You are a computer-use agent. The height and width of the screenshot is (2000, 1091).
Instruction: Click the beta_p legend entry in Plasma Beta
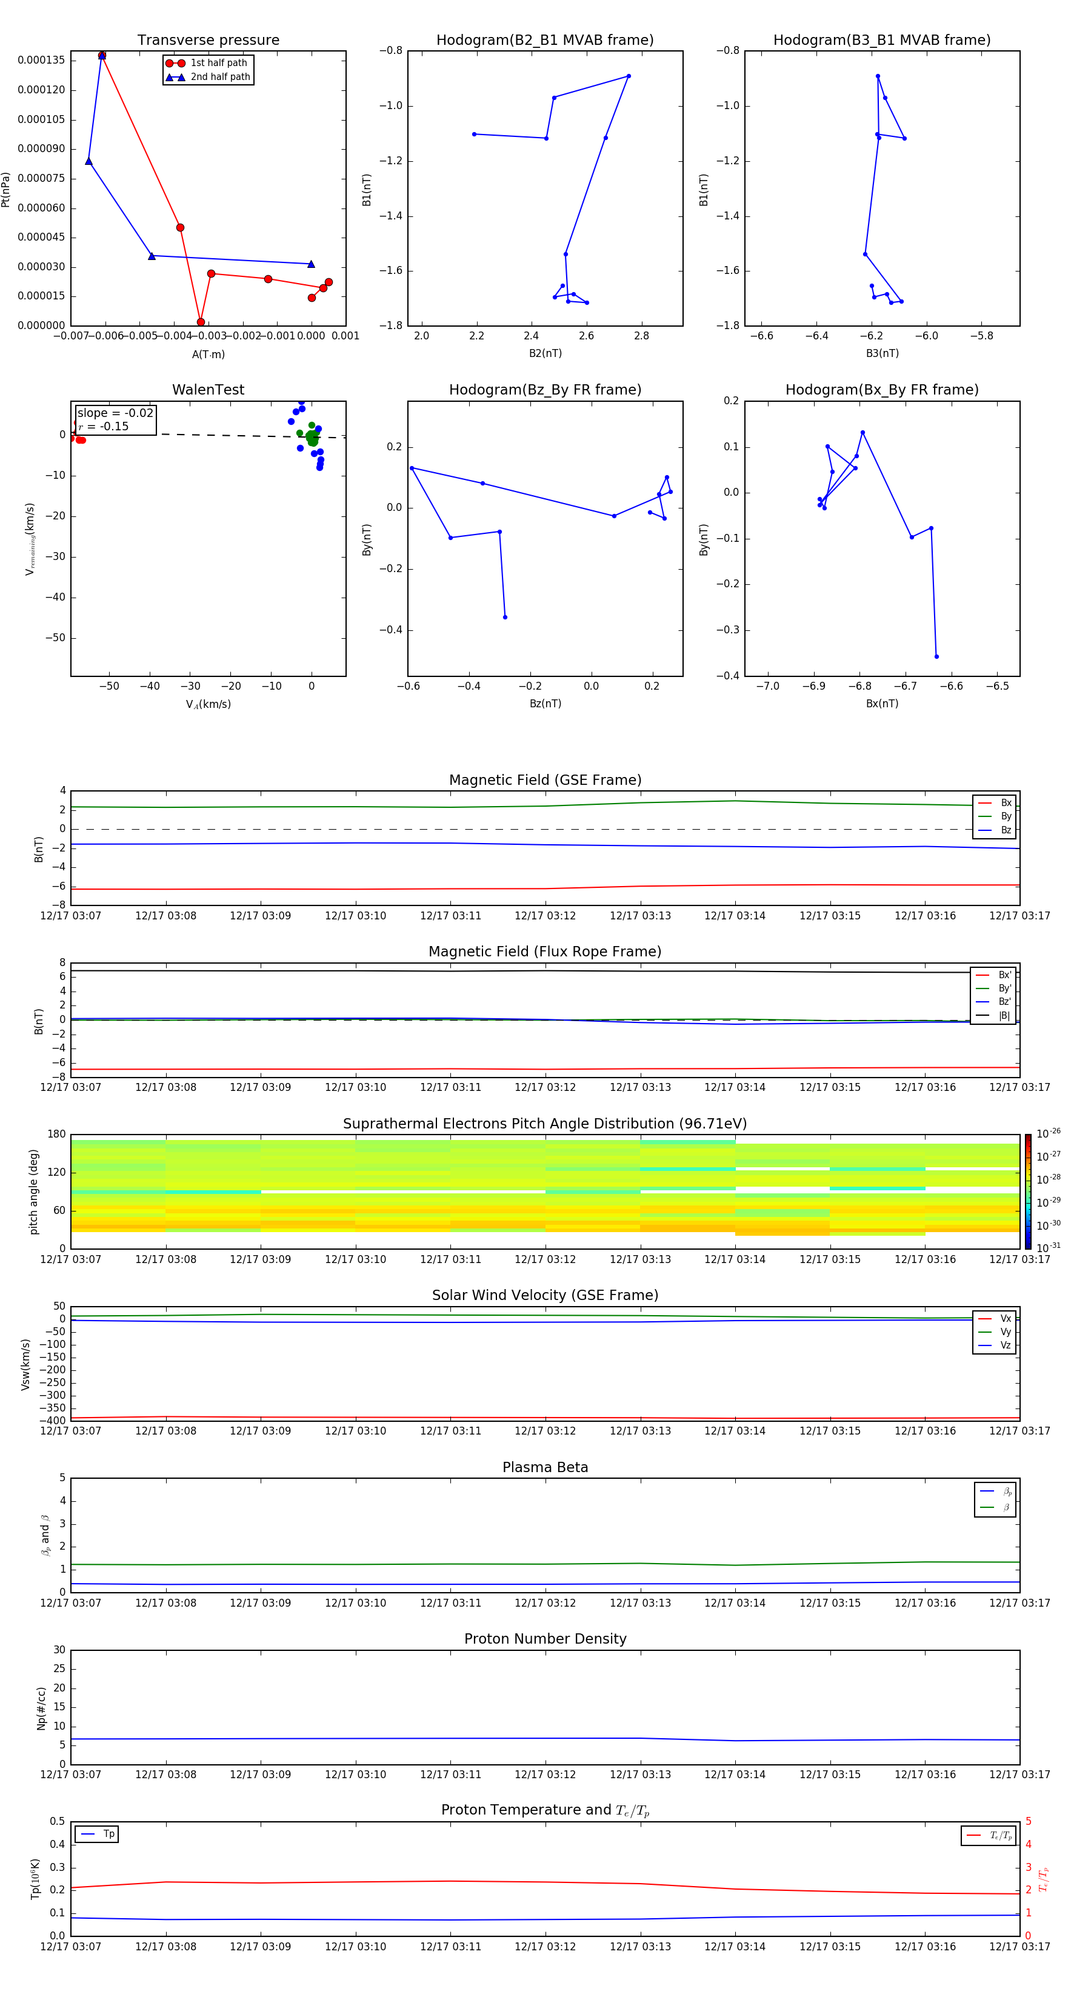coord(995,1491)
